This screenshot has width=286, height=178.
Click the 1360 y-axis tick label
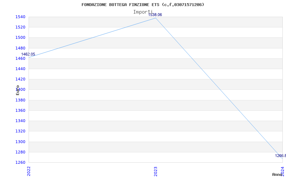pos(20,110)
